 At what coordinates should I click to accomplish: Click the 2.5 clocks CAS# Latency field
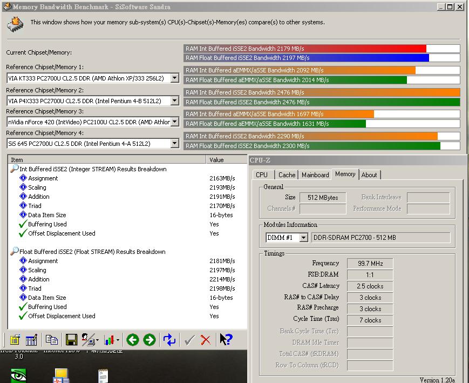click(370, 286)
